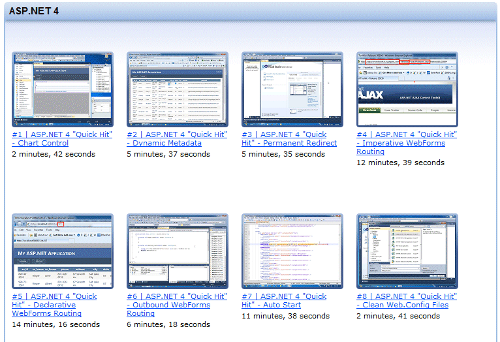Click the '12 minutes, 39 seconds' duration text
This screenshot has width=500, height=342.
pyautogui.click(x=401, y=163)
